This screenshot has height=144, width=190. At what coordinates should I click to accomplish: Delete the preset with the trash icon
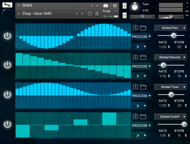[x=97, y=13]
